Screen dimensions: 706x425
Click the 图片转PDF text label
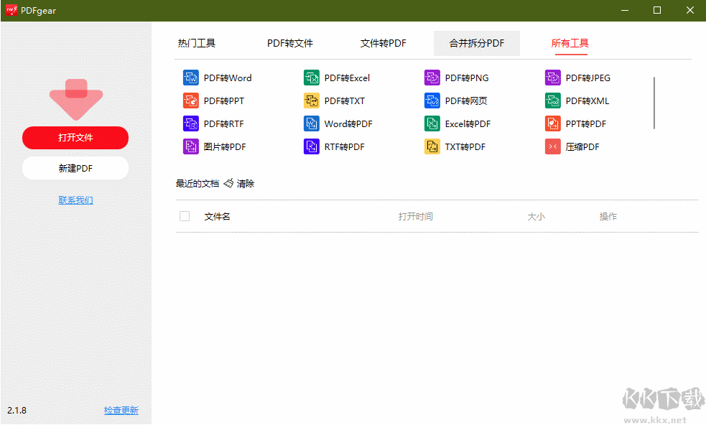coord(225,146)
